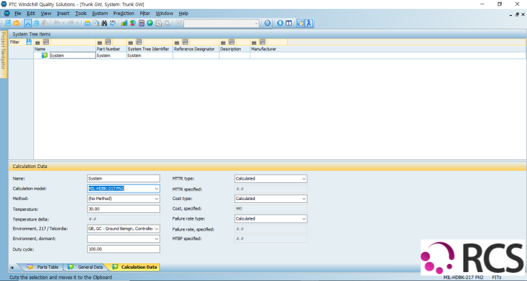This screenshot has height=281, width=527.
Task: Open undo history dropdown arrow
Action: pos(63,23)
